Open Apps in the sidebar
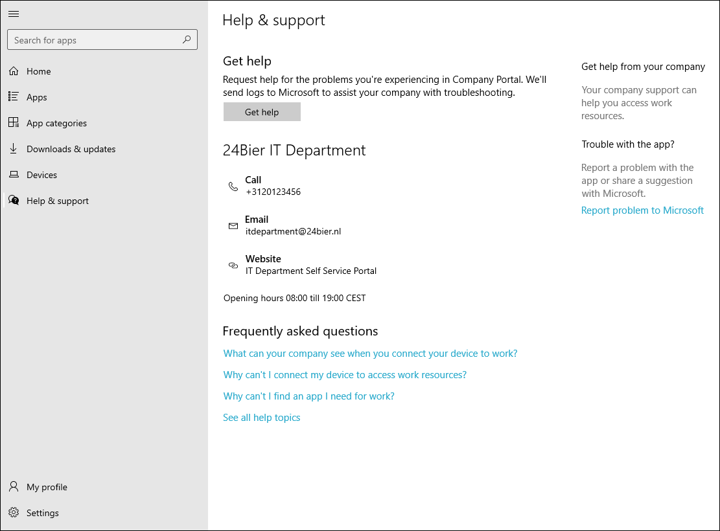Viewport: 720px width, 531px height. click(104, 97)
